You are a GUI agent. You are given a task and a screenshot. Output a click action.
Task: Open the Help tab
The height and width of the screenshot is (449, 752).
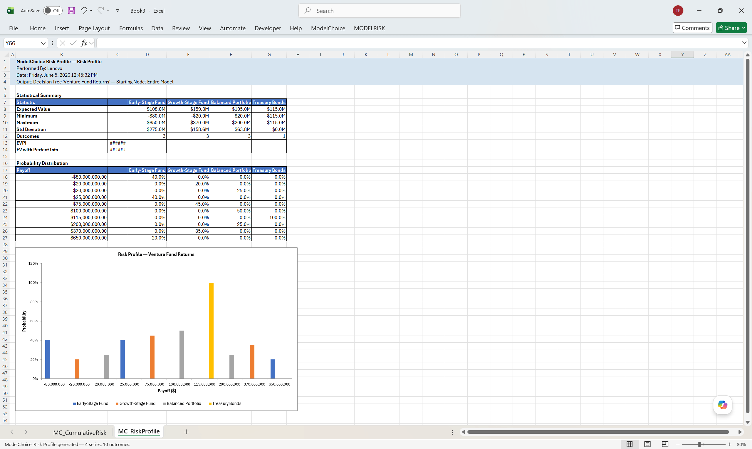[296, 28]
